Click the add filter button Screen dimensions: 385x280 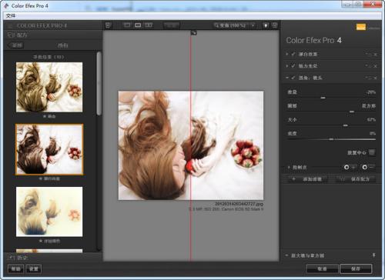307,179
